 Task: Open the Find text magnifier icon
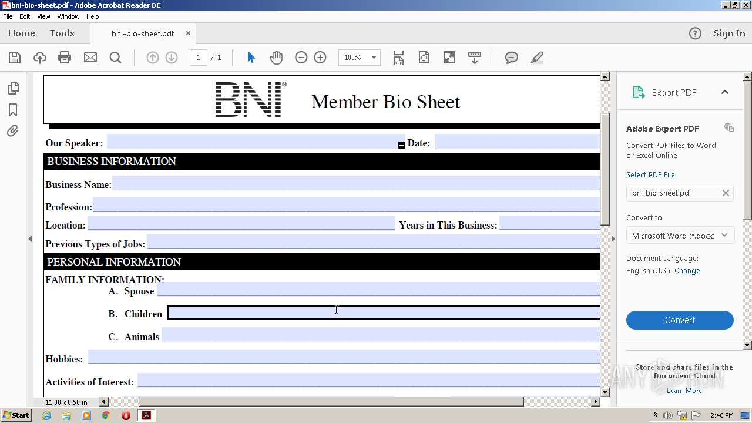pyautogui.click(x=115, y=58)
